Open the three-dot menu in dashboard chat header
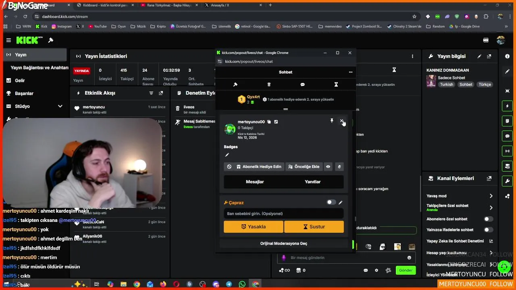The height and width of the screenshot is (290, 516). tap(412, 56)
